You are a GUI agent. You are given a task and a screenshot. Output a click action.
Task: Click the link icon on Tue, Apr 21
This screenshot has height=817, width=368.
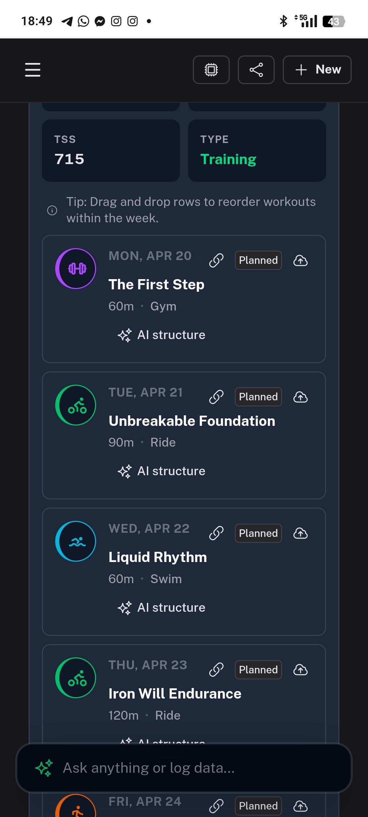pyautogui.click(x=216, y=397)
